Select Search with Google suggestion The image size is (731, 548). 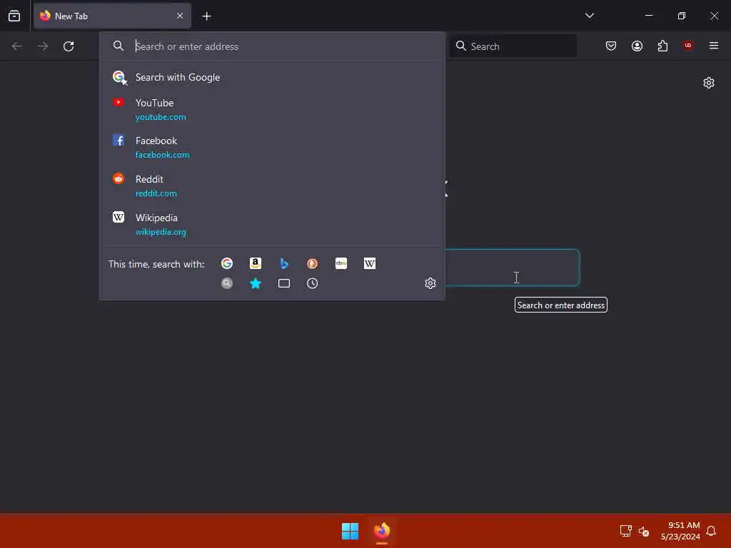click(x=272, y=77)
